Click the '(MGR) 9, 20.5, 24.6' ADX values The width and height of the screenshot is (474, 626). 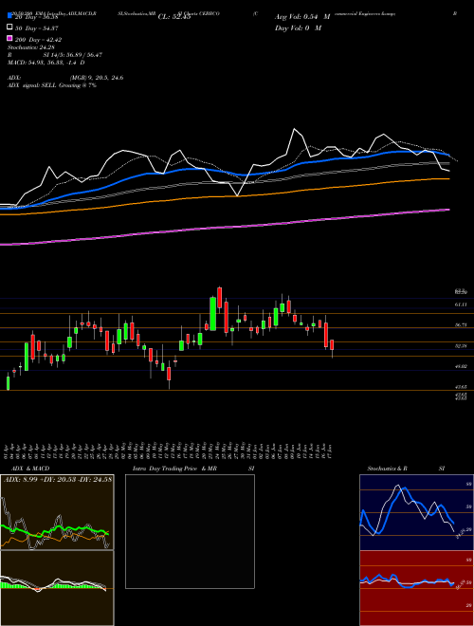coord(96,78)
